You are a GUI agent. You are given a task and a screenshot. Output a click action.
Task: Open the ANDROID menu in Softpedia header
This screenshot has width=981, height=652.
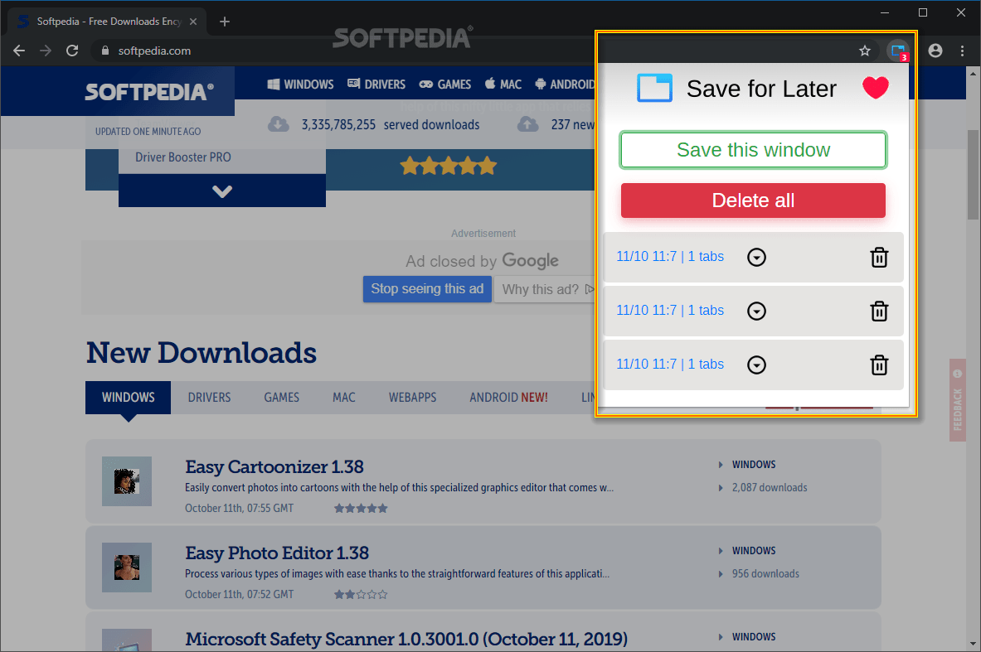click(x=565, y=85)
